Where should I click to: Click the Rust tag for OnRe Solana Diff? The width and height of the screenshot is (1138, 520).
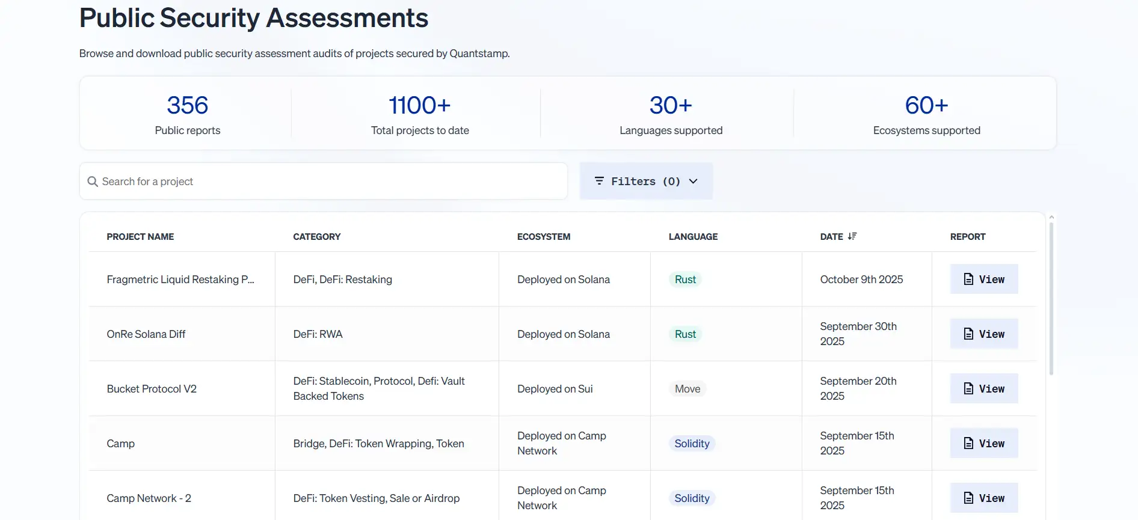(x=685, y=334)
